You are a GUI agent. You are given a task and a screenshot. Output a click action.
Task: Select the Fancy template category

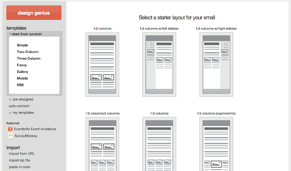click(x=22, y=65)
